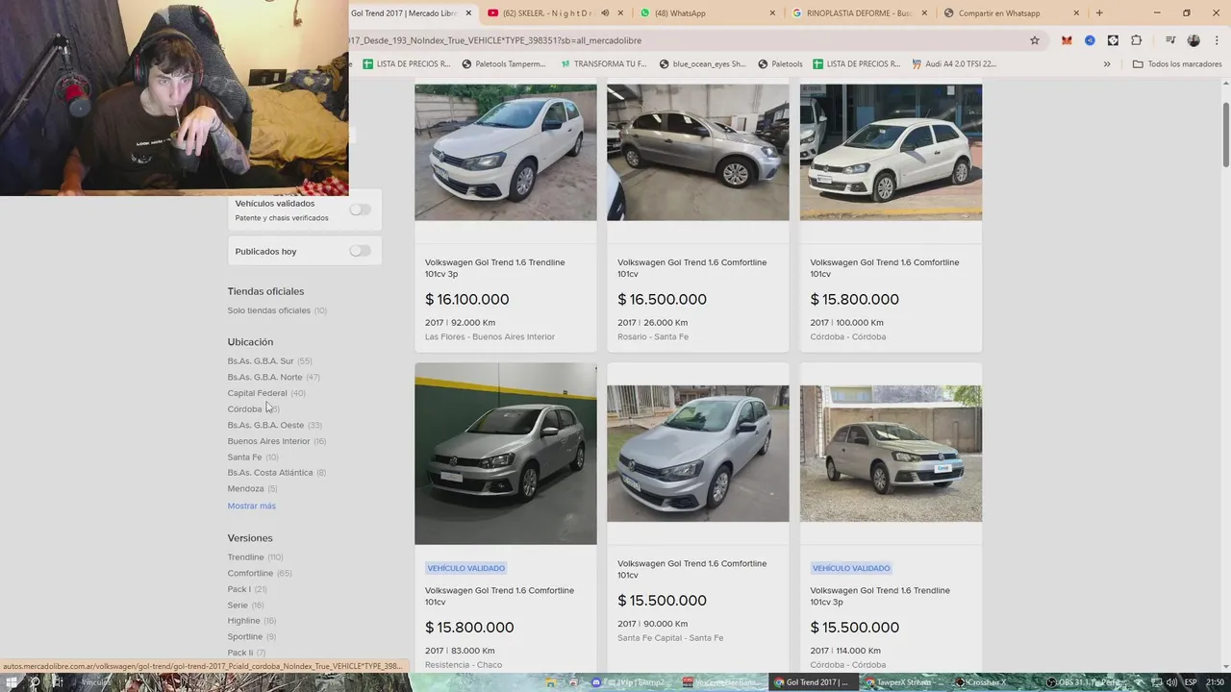Open the TRANSFORMA TU F... bookmark
This screenshot has height=692, width=1231.
602,64
